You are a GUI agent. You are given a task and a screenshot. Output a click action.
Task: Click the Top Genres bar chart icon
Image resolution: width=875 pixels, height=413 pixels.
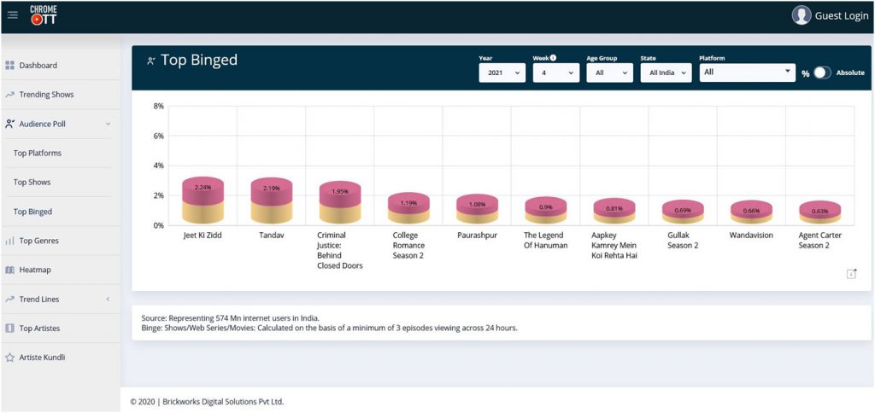[x=10, y=241]
